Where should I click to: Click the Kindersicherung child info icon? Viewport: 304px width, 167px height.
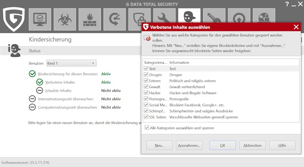[14, 50]
